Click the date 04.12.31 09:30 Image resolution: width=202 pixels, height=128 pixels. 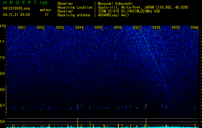pyautogui.click(x=16, y=15)
